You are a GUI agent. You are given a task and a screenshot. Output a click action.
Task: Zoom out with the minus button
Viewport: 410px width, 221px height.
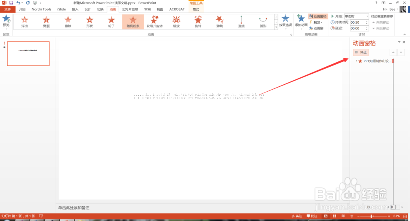358,216
